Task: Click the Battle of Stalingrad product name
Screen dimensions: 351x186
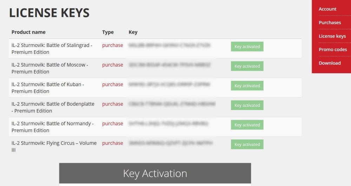Action: click(x=52, y=49)
